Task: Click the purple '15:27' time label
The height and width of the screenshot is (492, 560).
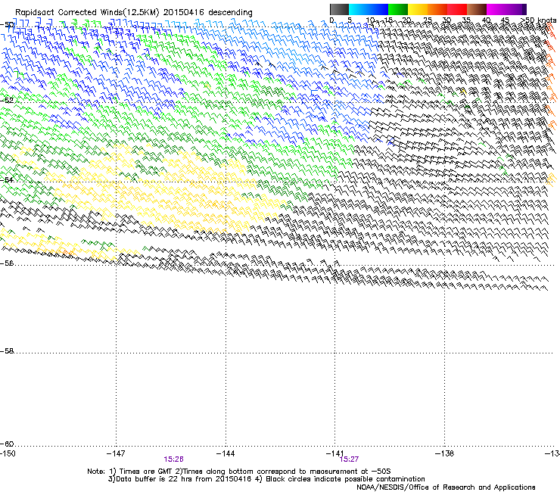Action: 349,459
